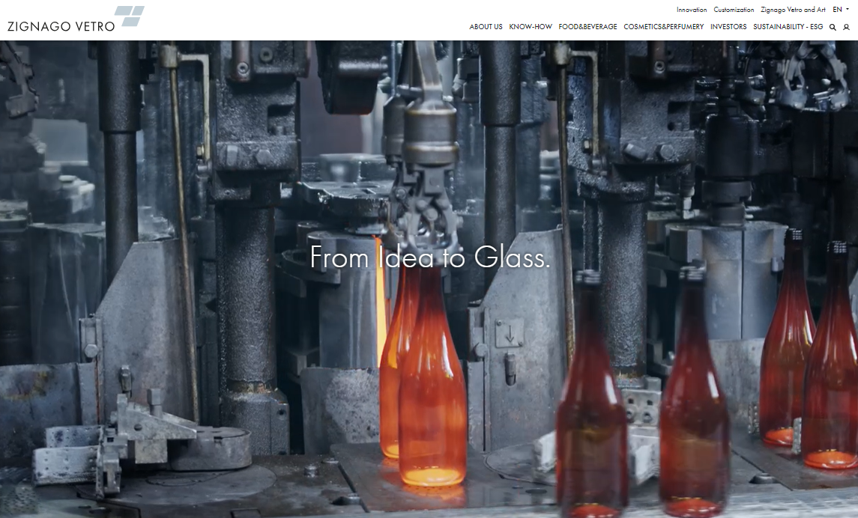
Task: Click the 'From Idea to Glass.' headline
Action: click(430, 258)
